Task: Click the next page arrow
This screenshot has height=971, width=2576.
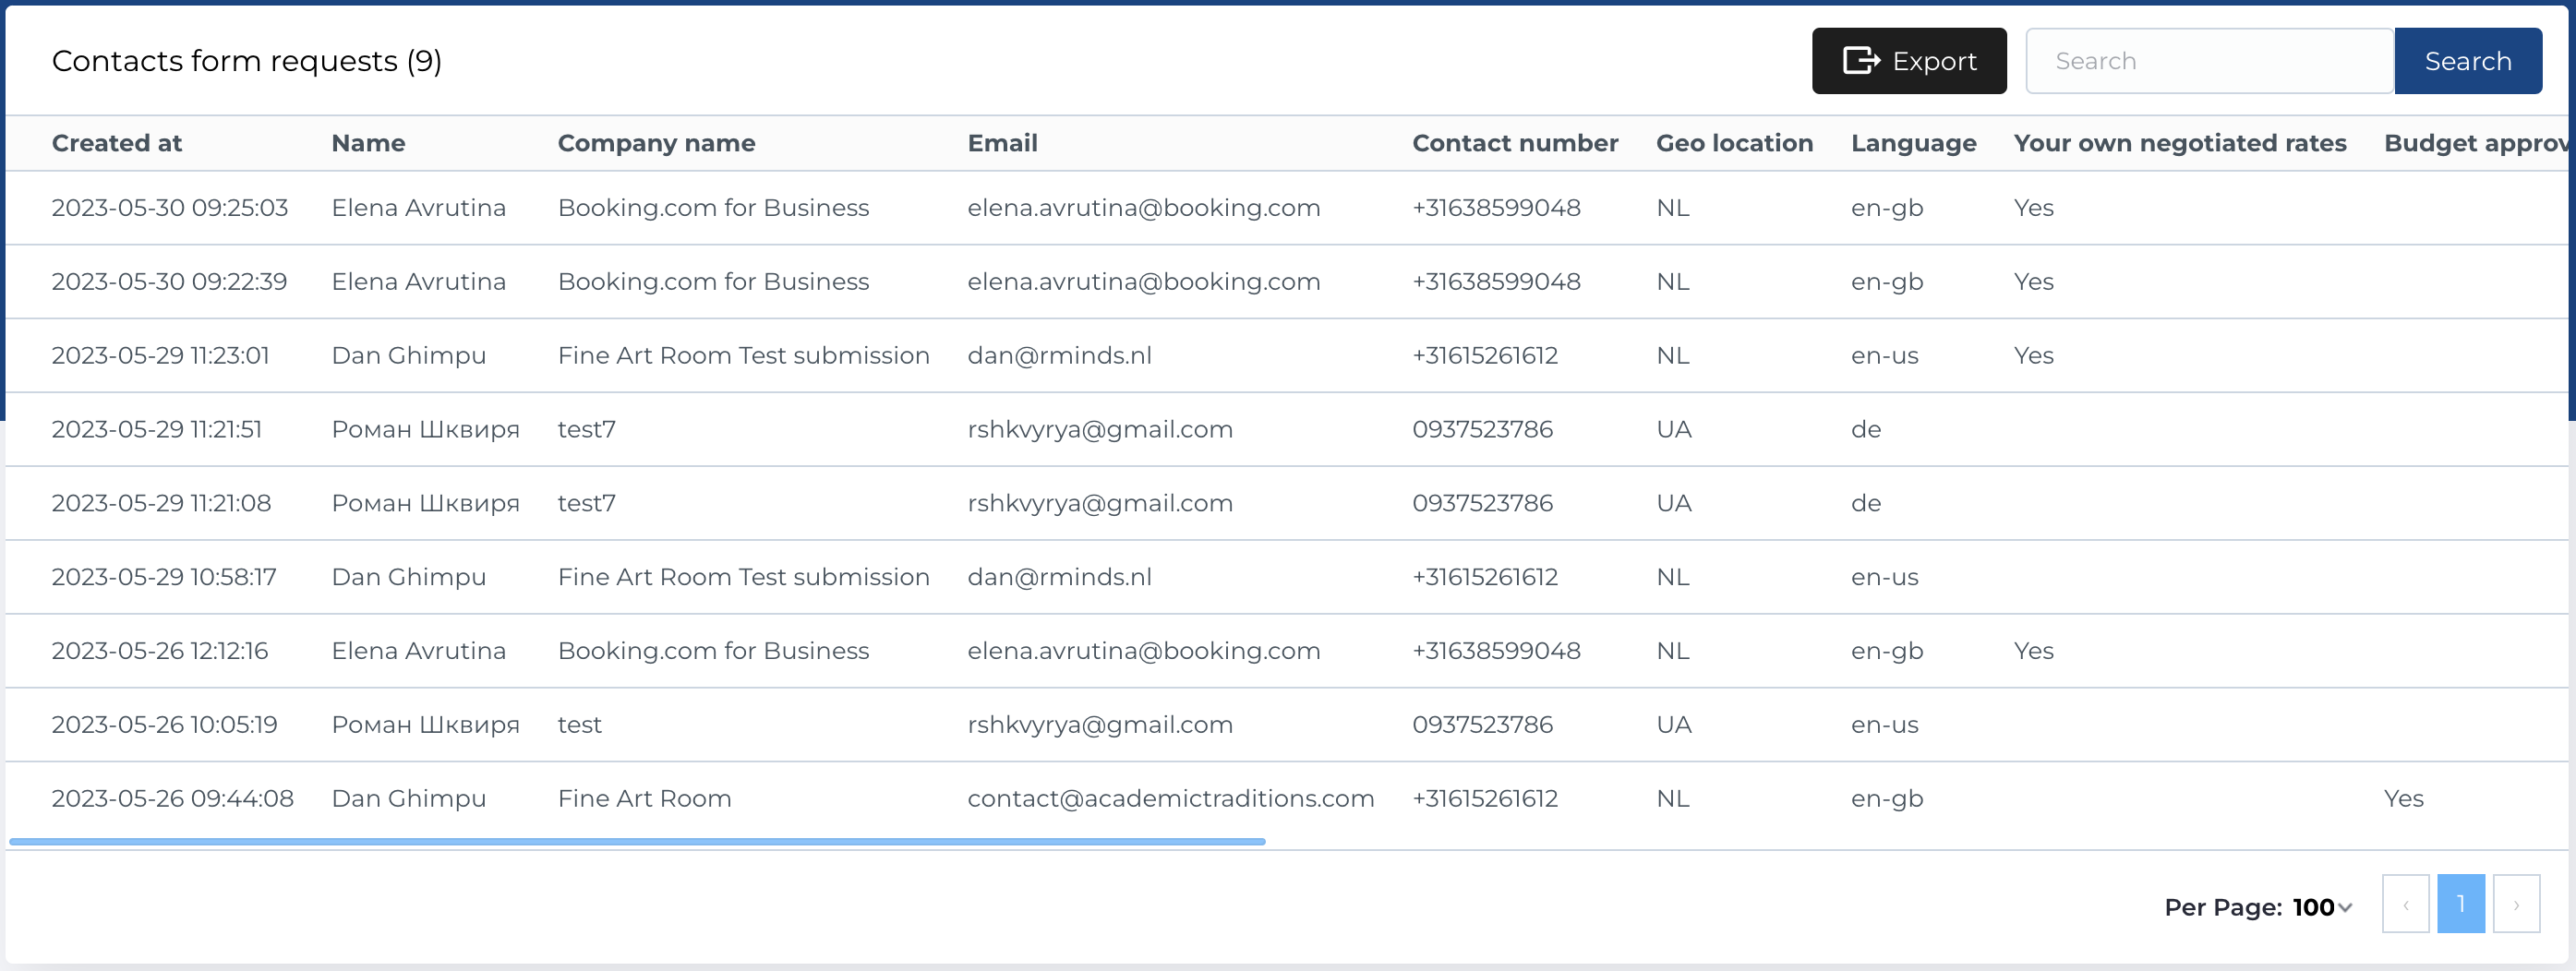Action: [2519, 903]
